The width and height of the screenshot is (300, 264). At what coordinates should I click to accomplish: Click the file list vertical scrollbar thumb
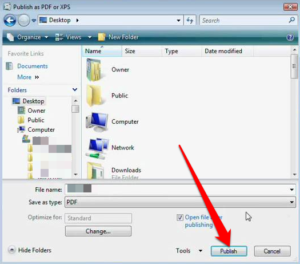pos(294,66)
